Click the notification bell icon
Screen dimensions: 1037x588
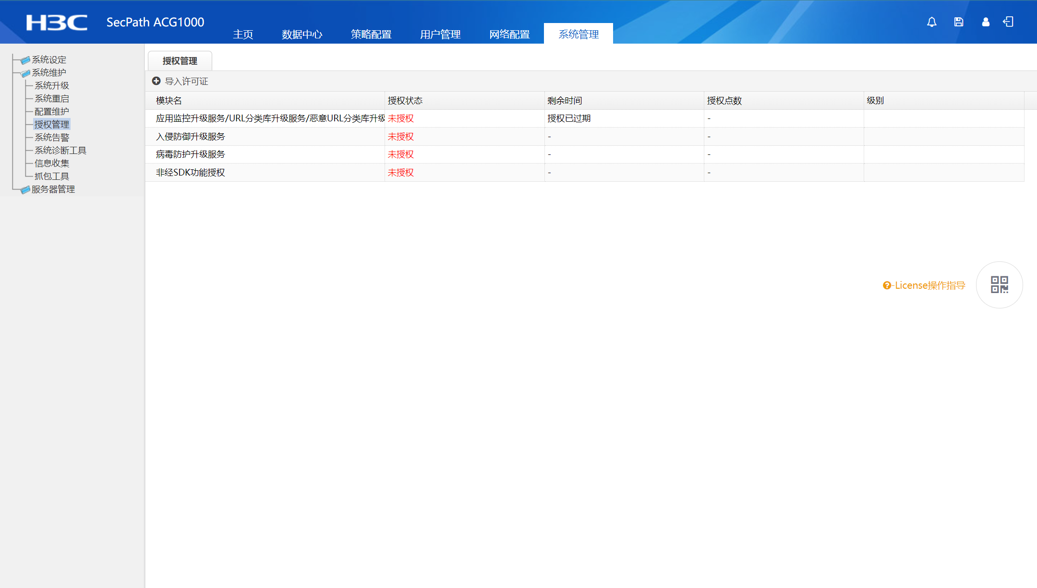pos(931,22)
